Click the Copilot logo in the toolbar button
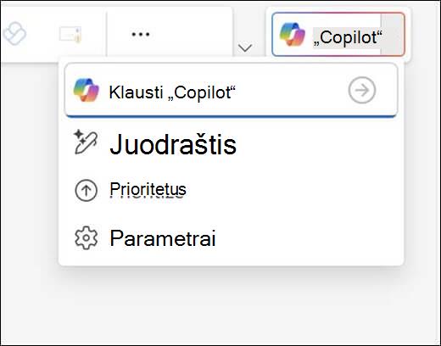The height and width of the screenshot is (346, 441). click(293, 34)
